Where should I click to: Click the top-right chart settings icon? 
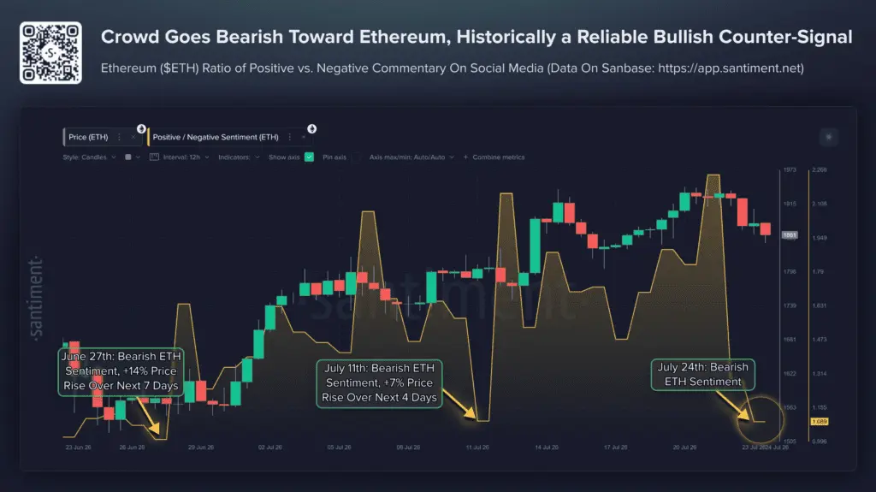coord(828,137)
